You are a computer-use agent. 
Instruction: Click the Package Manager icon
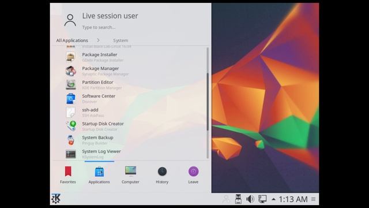pyautogui.click(x=70, y=70)
